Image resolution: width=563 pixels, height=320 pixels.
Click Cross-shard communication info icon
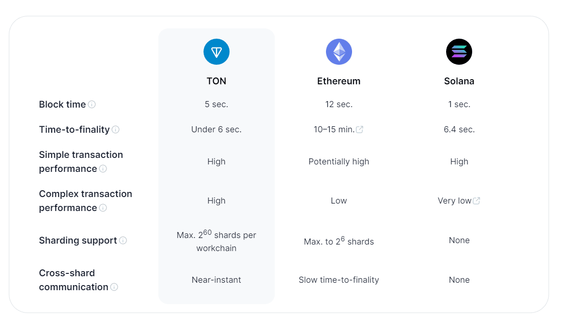pos(114,287)
